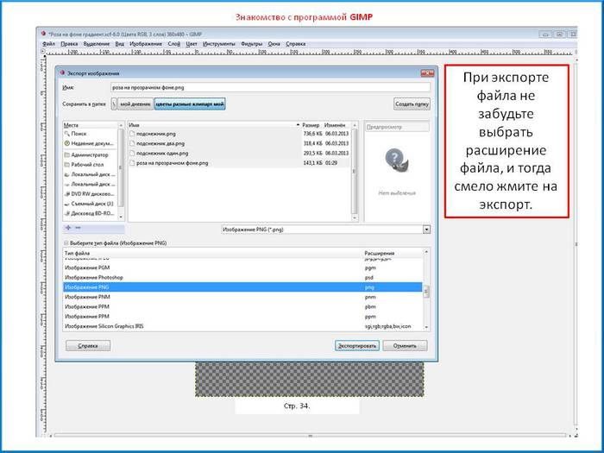Screen dimensions: 604x453
Task: Select the Изображение Photoshop file type
Action: coord(242,277)
